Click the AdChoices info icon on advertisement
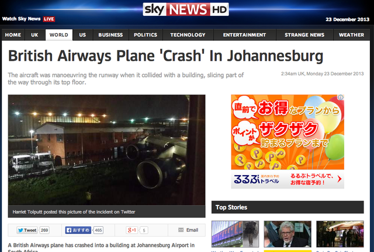Screen dimensions: 374x252 (x=340, y=97)
